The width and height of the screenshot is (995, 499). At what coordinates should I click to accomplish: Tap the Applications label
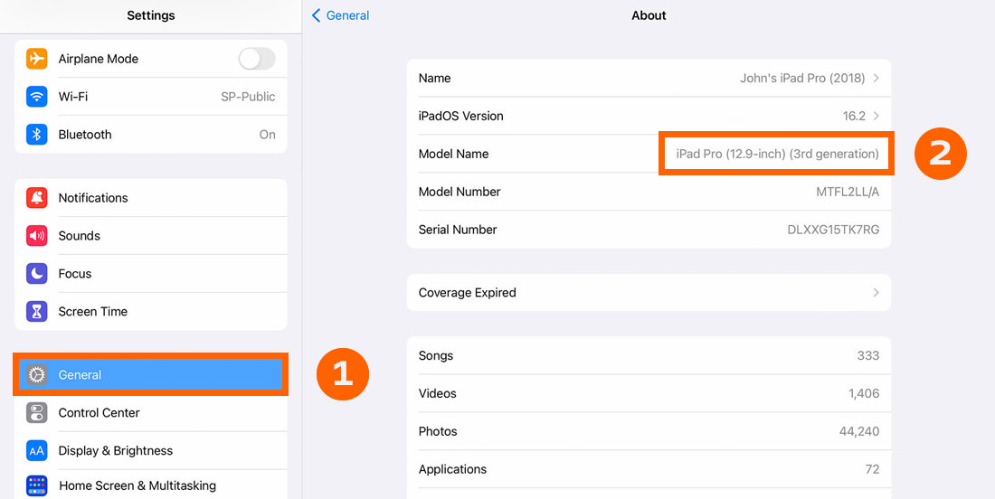point(452,469)
